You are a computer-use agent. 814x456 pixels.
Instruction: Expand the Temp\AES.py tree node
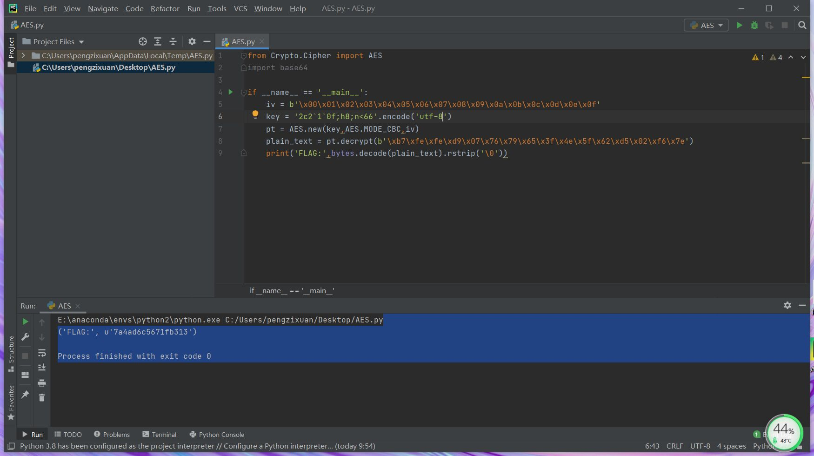tap(23, 55)
